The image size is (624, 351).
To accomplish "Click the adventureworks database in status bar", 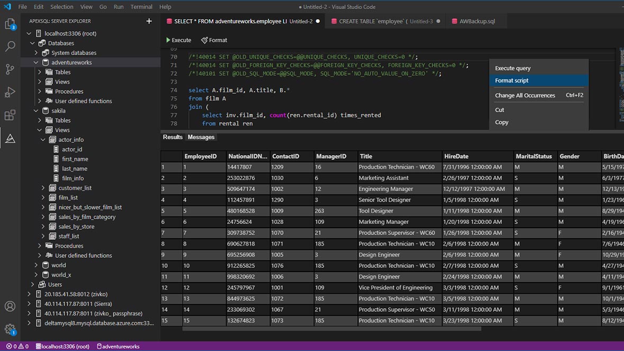I will pyautogui.click(x=119, y=346).
